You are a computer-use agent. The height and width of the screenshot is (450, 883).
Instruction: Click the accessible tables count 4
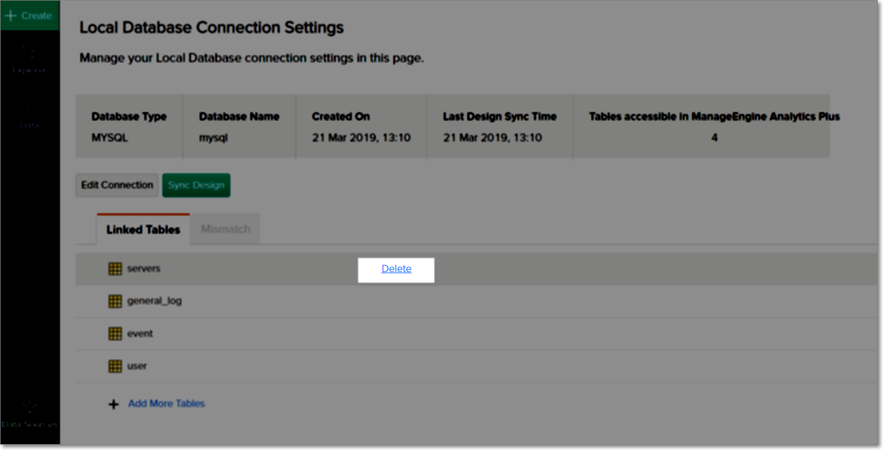(x=714, y=138)
